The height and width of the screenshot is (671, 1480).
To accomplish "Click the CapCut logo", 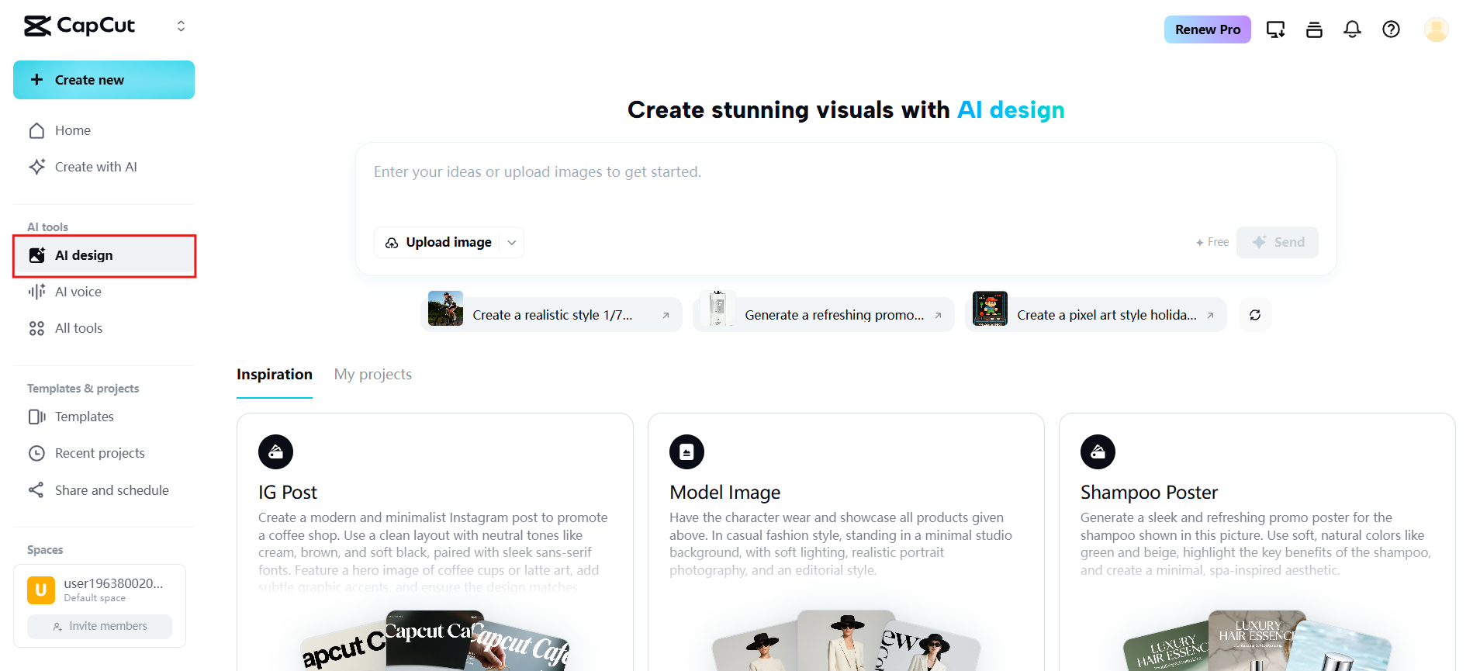I will pyautogui.click(x=79, y=26).
